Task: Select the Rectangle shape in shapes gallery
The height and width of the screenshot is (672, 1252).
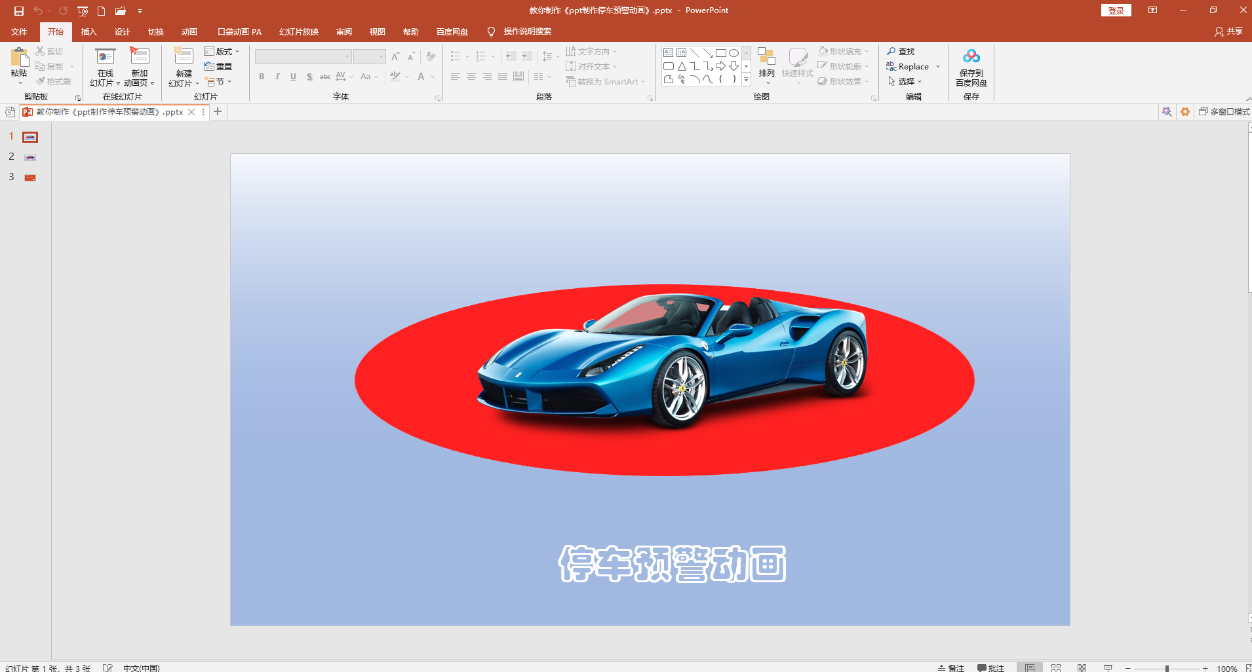Action: point(721,53)
